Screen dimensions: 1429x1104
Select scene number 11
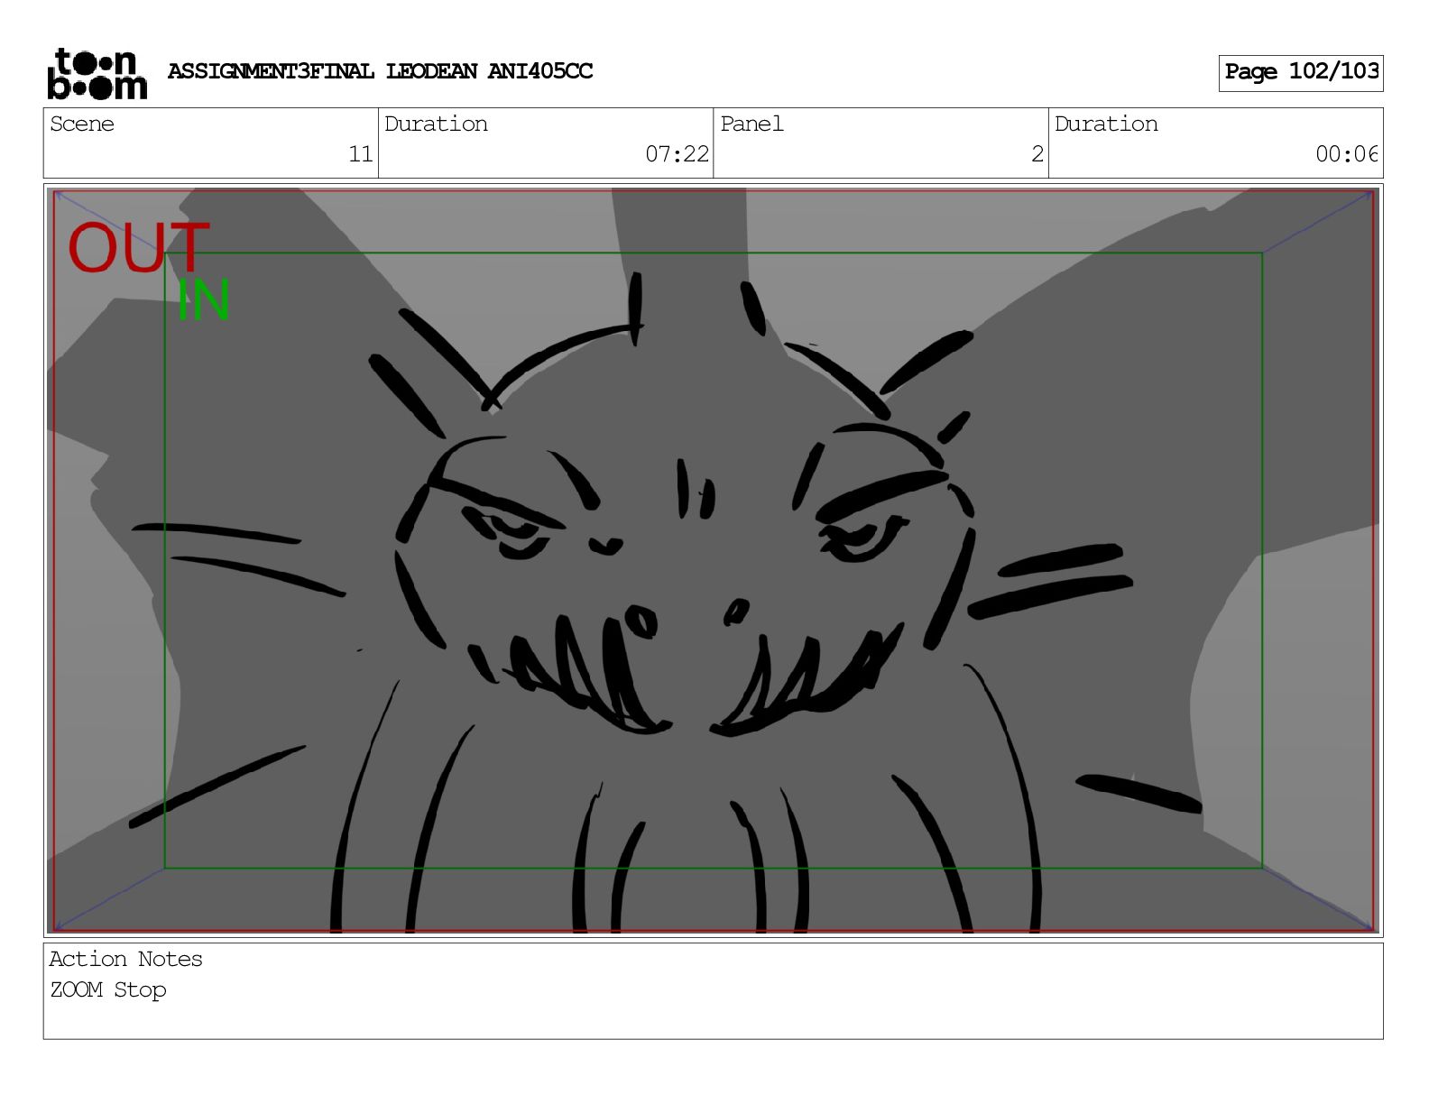(x=361, y=154)
